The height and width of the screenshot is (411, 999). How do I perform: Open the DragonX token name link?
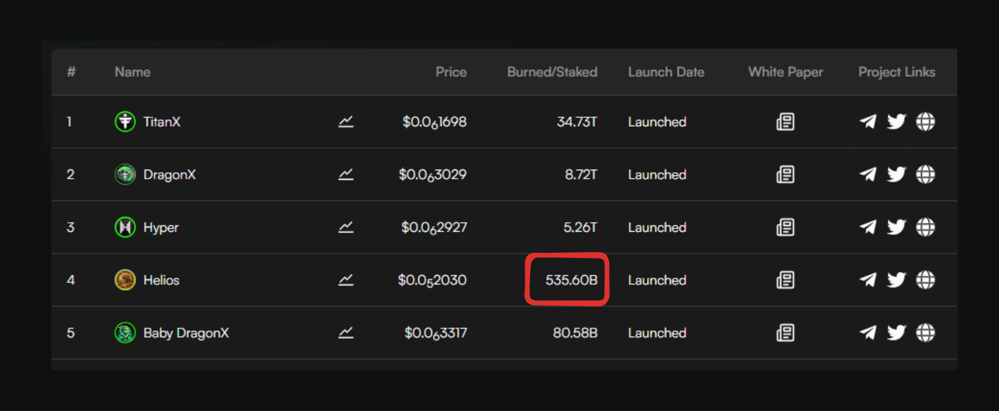pos(169,174)
